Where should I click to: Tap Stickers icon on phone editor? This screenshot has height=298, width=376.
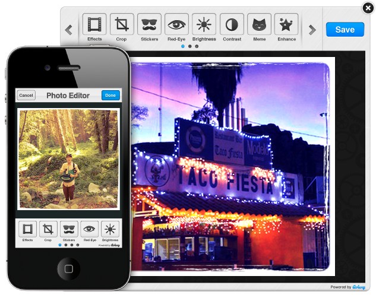click(69, 229)
